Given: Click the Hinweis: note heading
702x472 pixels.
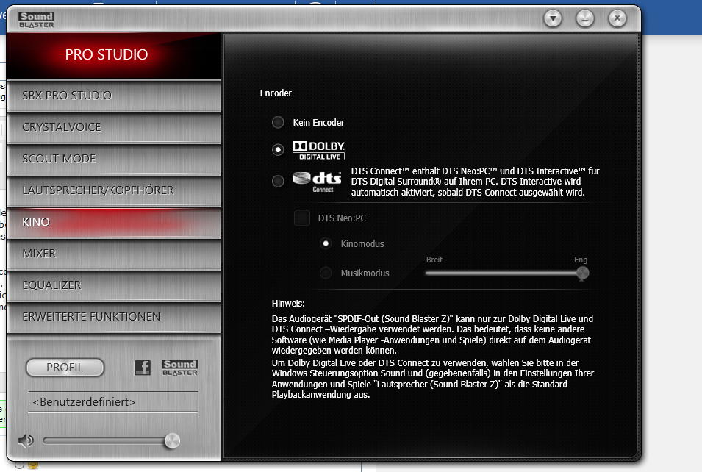Looking at the screenshot, I should pyautogui.click(x=288, y=304).
